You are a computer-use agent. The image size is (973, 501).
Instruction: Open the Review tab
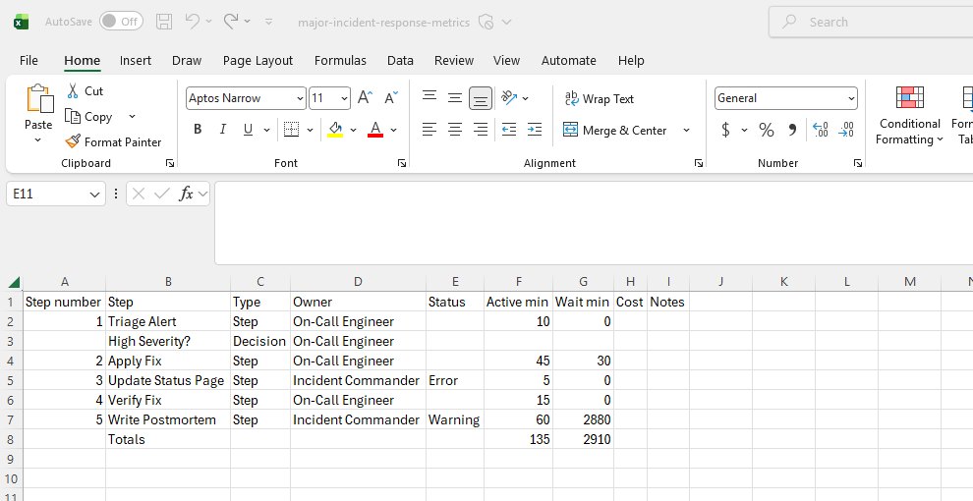click(454, 60)
